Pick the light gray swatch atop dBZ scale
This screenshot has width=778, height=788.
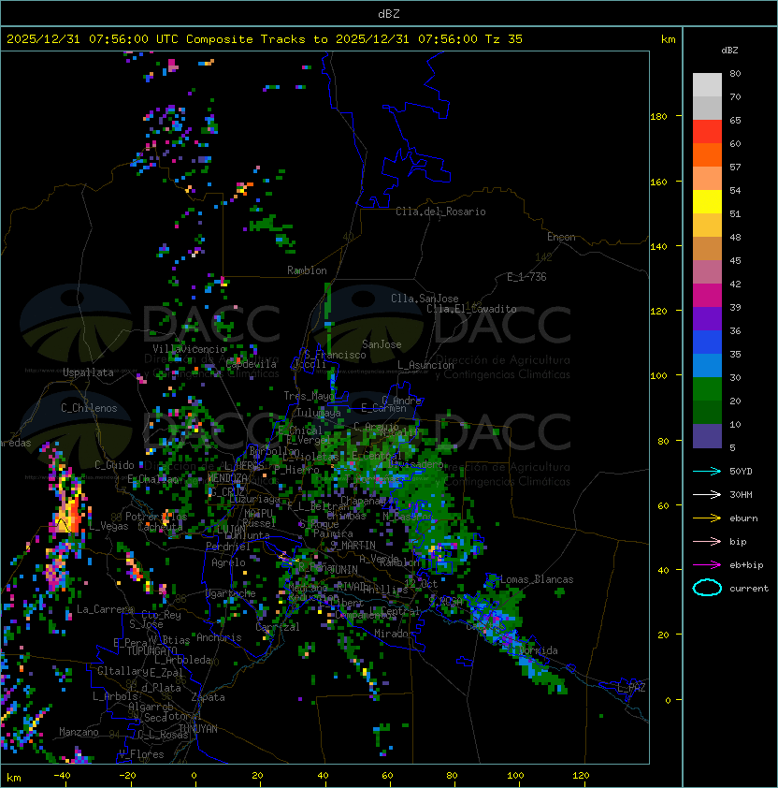tap(707, 84)
